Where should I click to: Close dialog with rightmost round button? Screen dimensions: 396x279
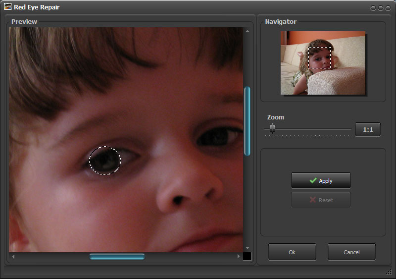pos(388,8)
